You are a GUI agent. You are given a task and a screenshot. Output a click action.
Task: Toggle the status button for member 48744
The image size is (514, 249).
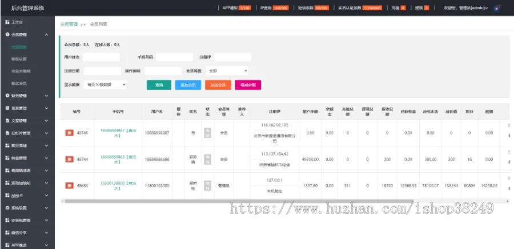207,159
